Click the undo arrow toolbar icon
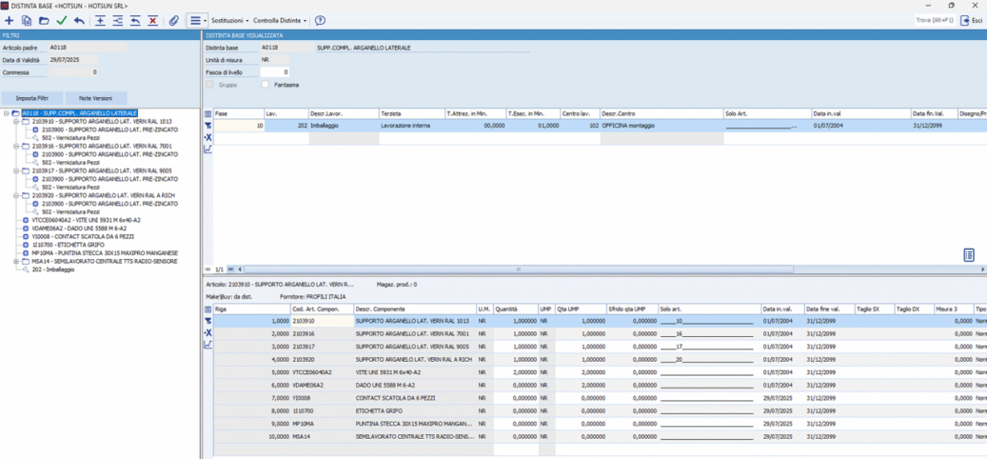This screenshot has height=459, width=987. point(79,20)
